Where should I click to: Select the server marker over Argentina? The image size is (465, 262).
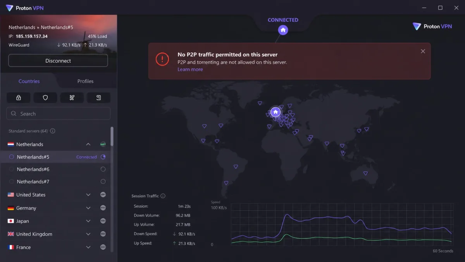(227, 183)
